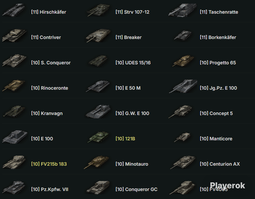Click the [10] Kranvagn label
This screenshot has height=199, width=255.
[x=47, y=113]
